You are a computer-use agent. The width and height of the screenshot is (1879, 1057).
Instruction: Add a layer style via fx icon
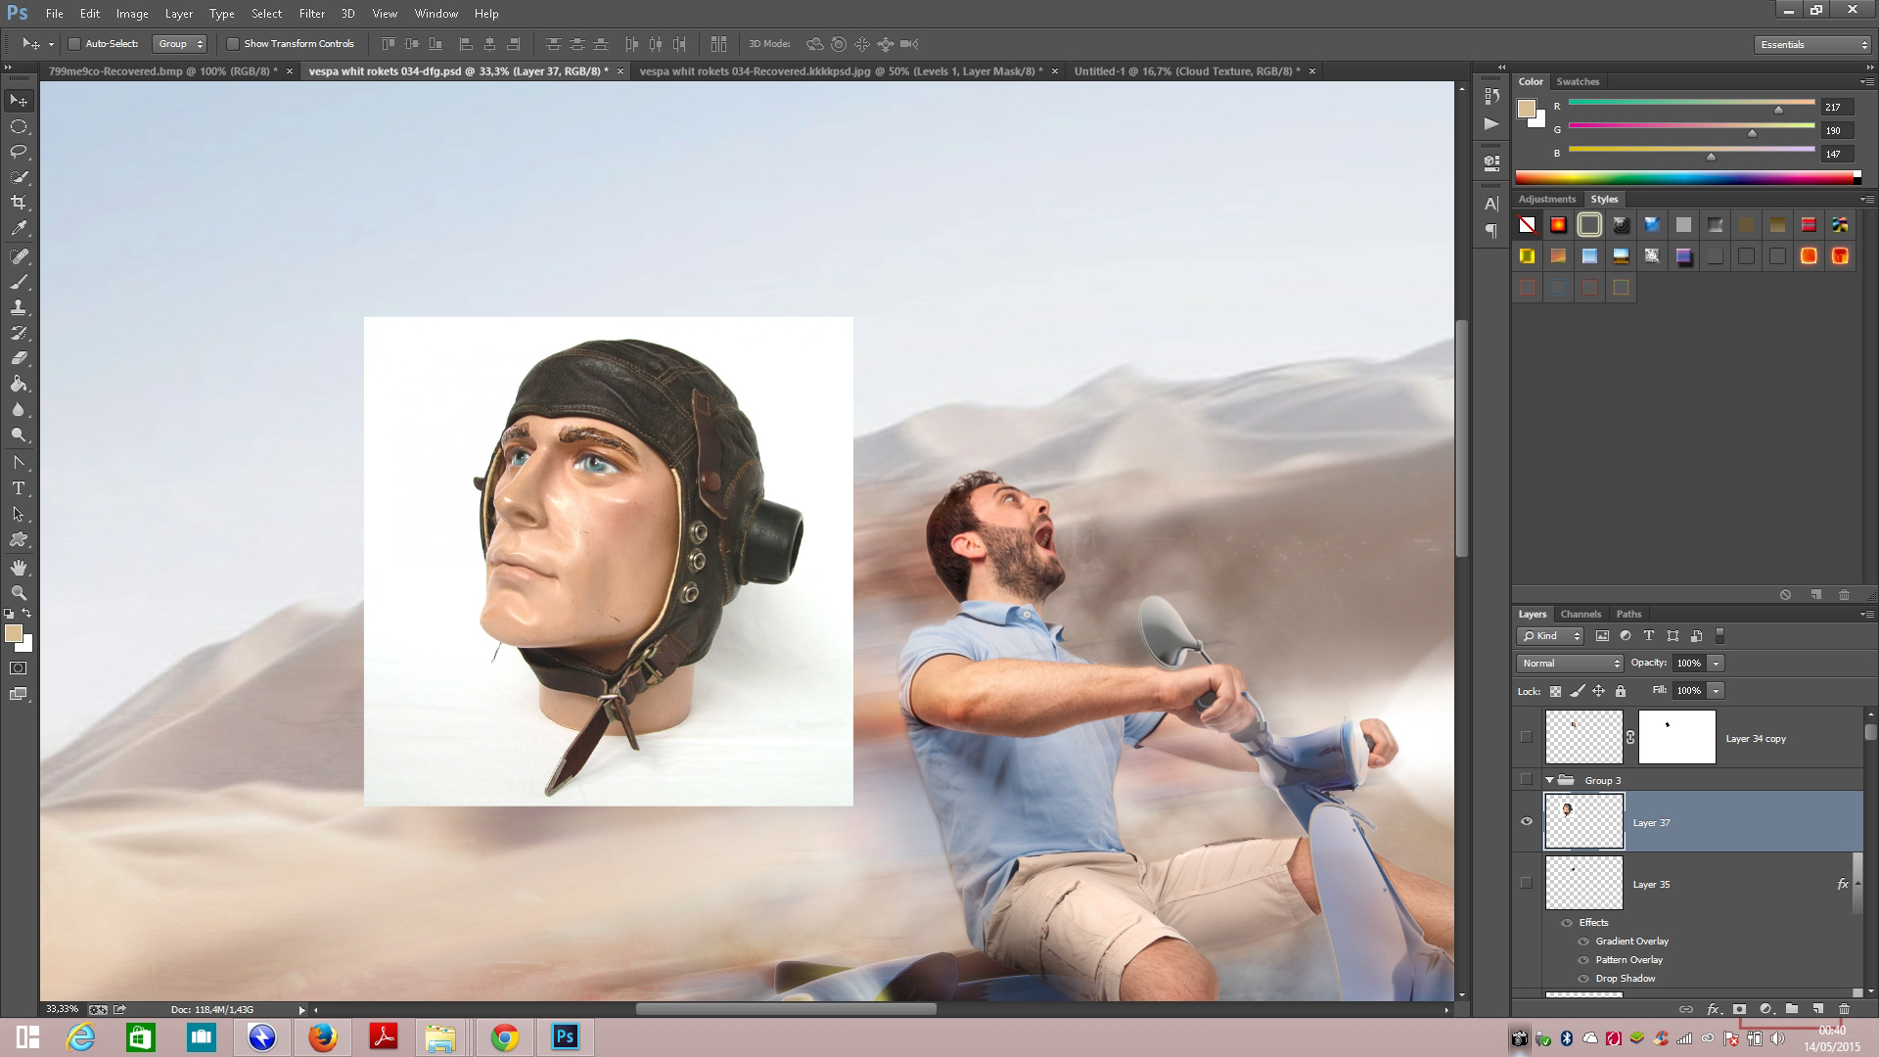[x=1713, y=1009]
